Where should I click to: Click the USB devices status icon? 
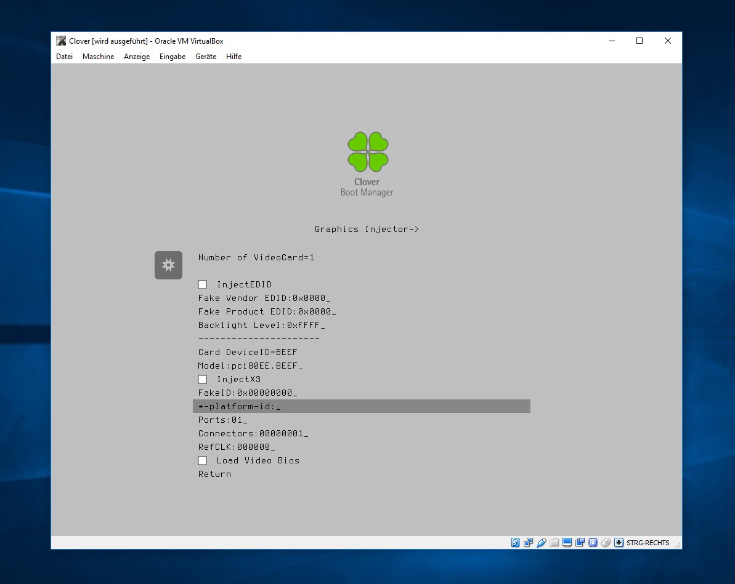tap(542, 542)
